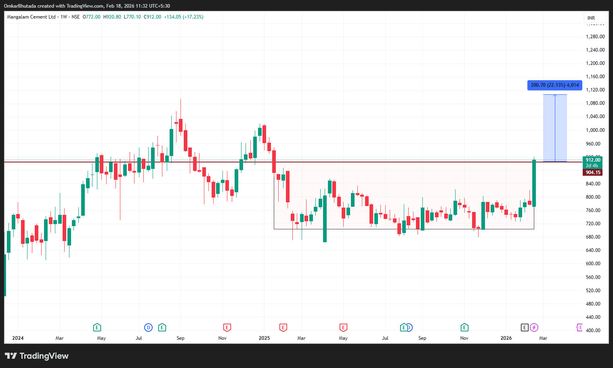Screen dimensions: 613x368
Task: Click the red earnings marker above May 2025
Action: [x=343, y=327]
